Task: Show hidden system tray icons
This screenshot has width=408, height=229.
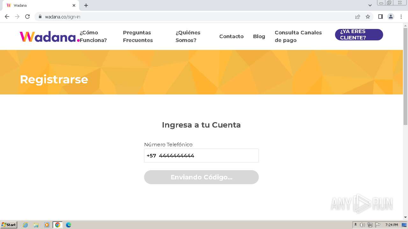Action: [x=355, y=225]
